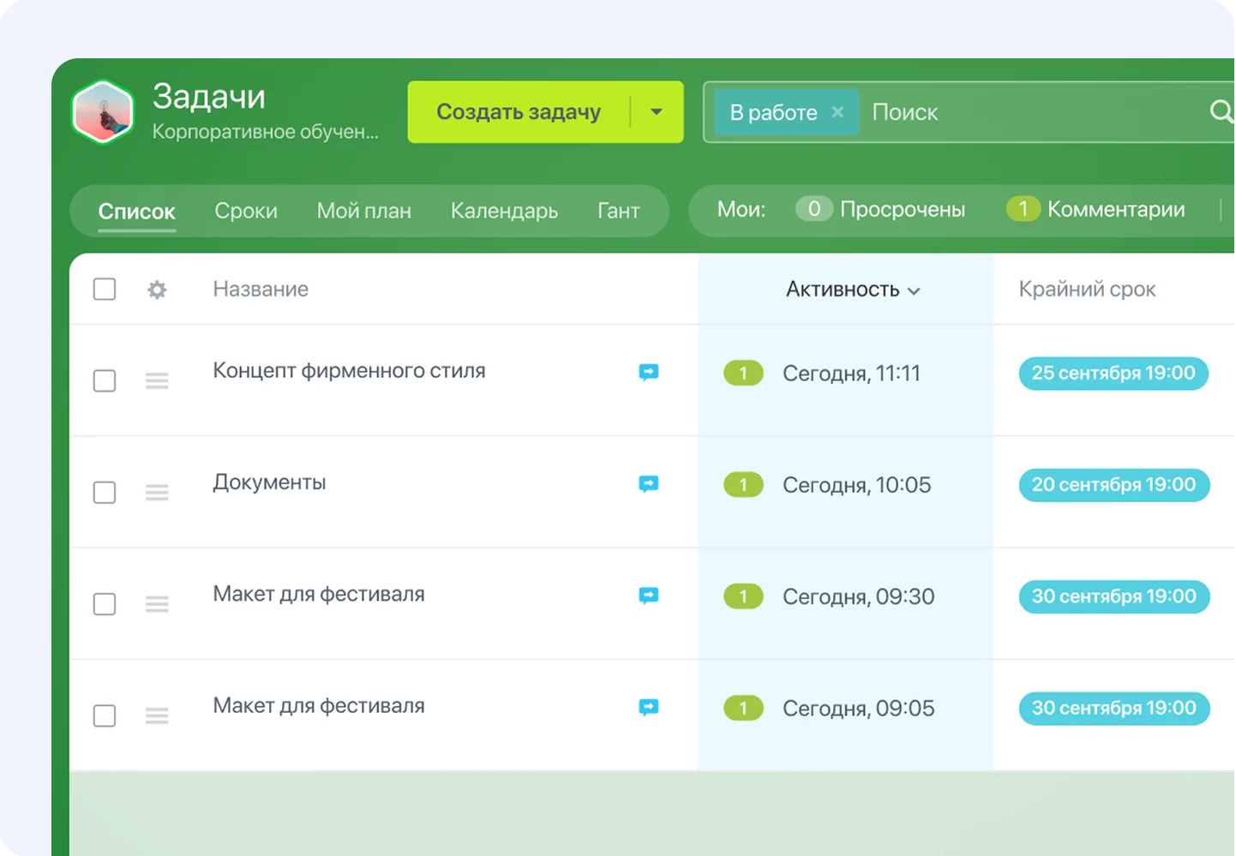Click drag handle icon for Документы task
This screenshot has height=856, width=1236.
(x=157, y=493)
